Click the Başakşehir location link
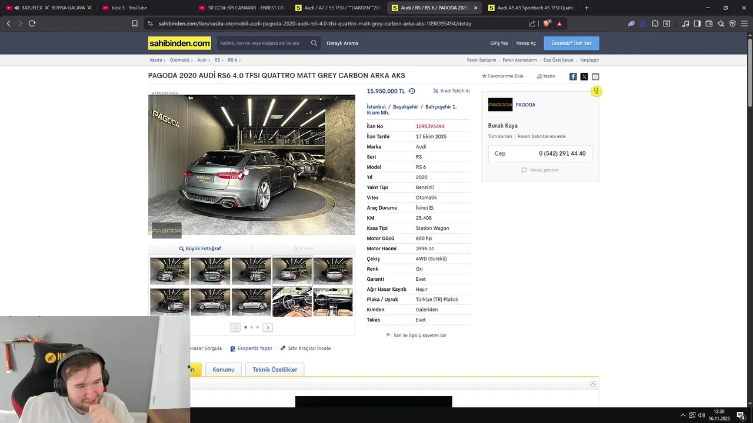This screenshot has height=423, width=753. 405,107
